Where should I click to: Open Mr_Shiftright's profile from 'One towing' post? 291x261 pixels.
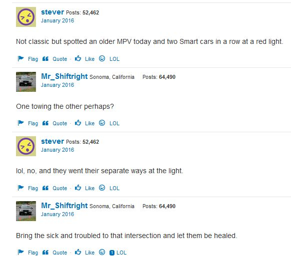(64, 76)
